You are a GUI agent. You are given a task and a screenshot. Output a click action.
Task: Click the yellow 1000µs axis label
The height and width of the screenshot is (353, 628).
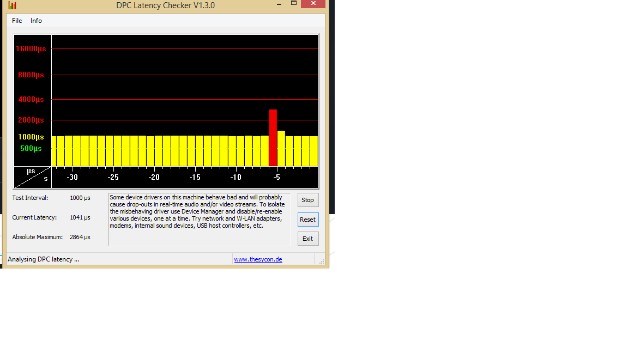click(x=31, y=137)
